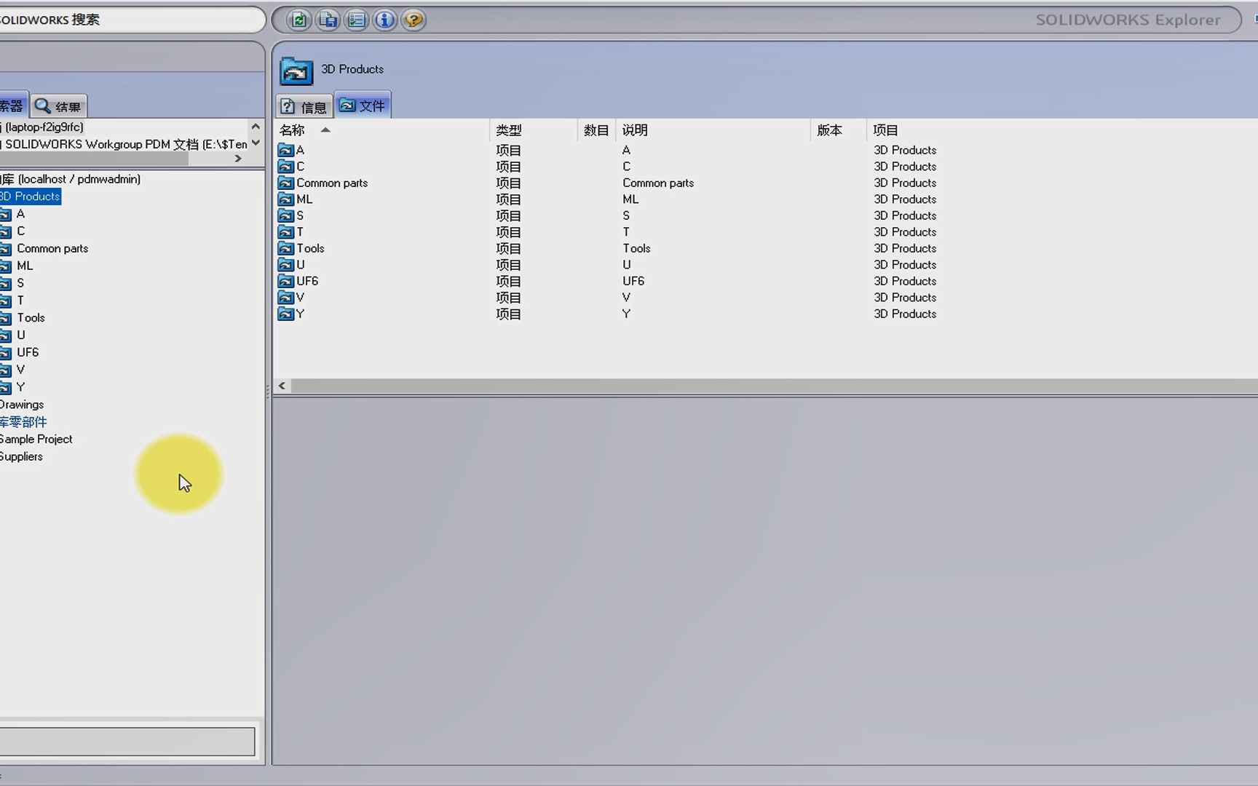Select the (localhost / pdmwadmin) vault node
This screenshot has width=1258, height=786.
tap(71, 179)
